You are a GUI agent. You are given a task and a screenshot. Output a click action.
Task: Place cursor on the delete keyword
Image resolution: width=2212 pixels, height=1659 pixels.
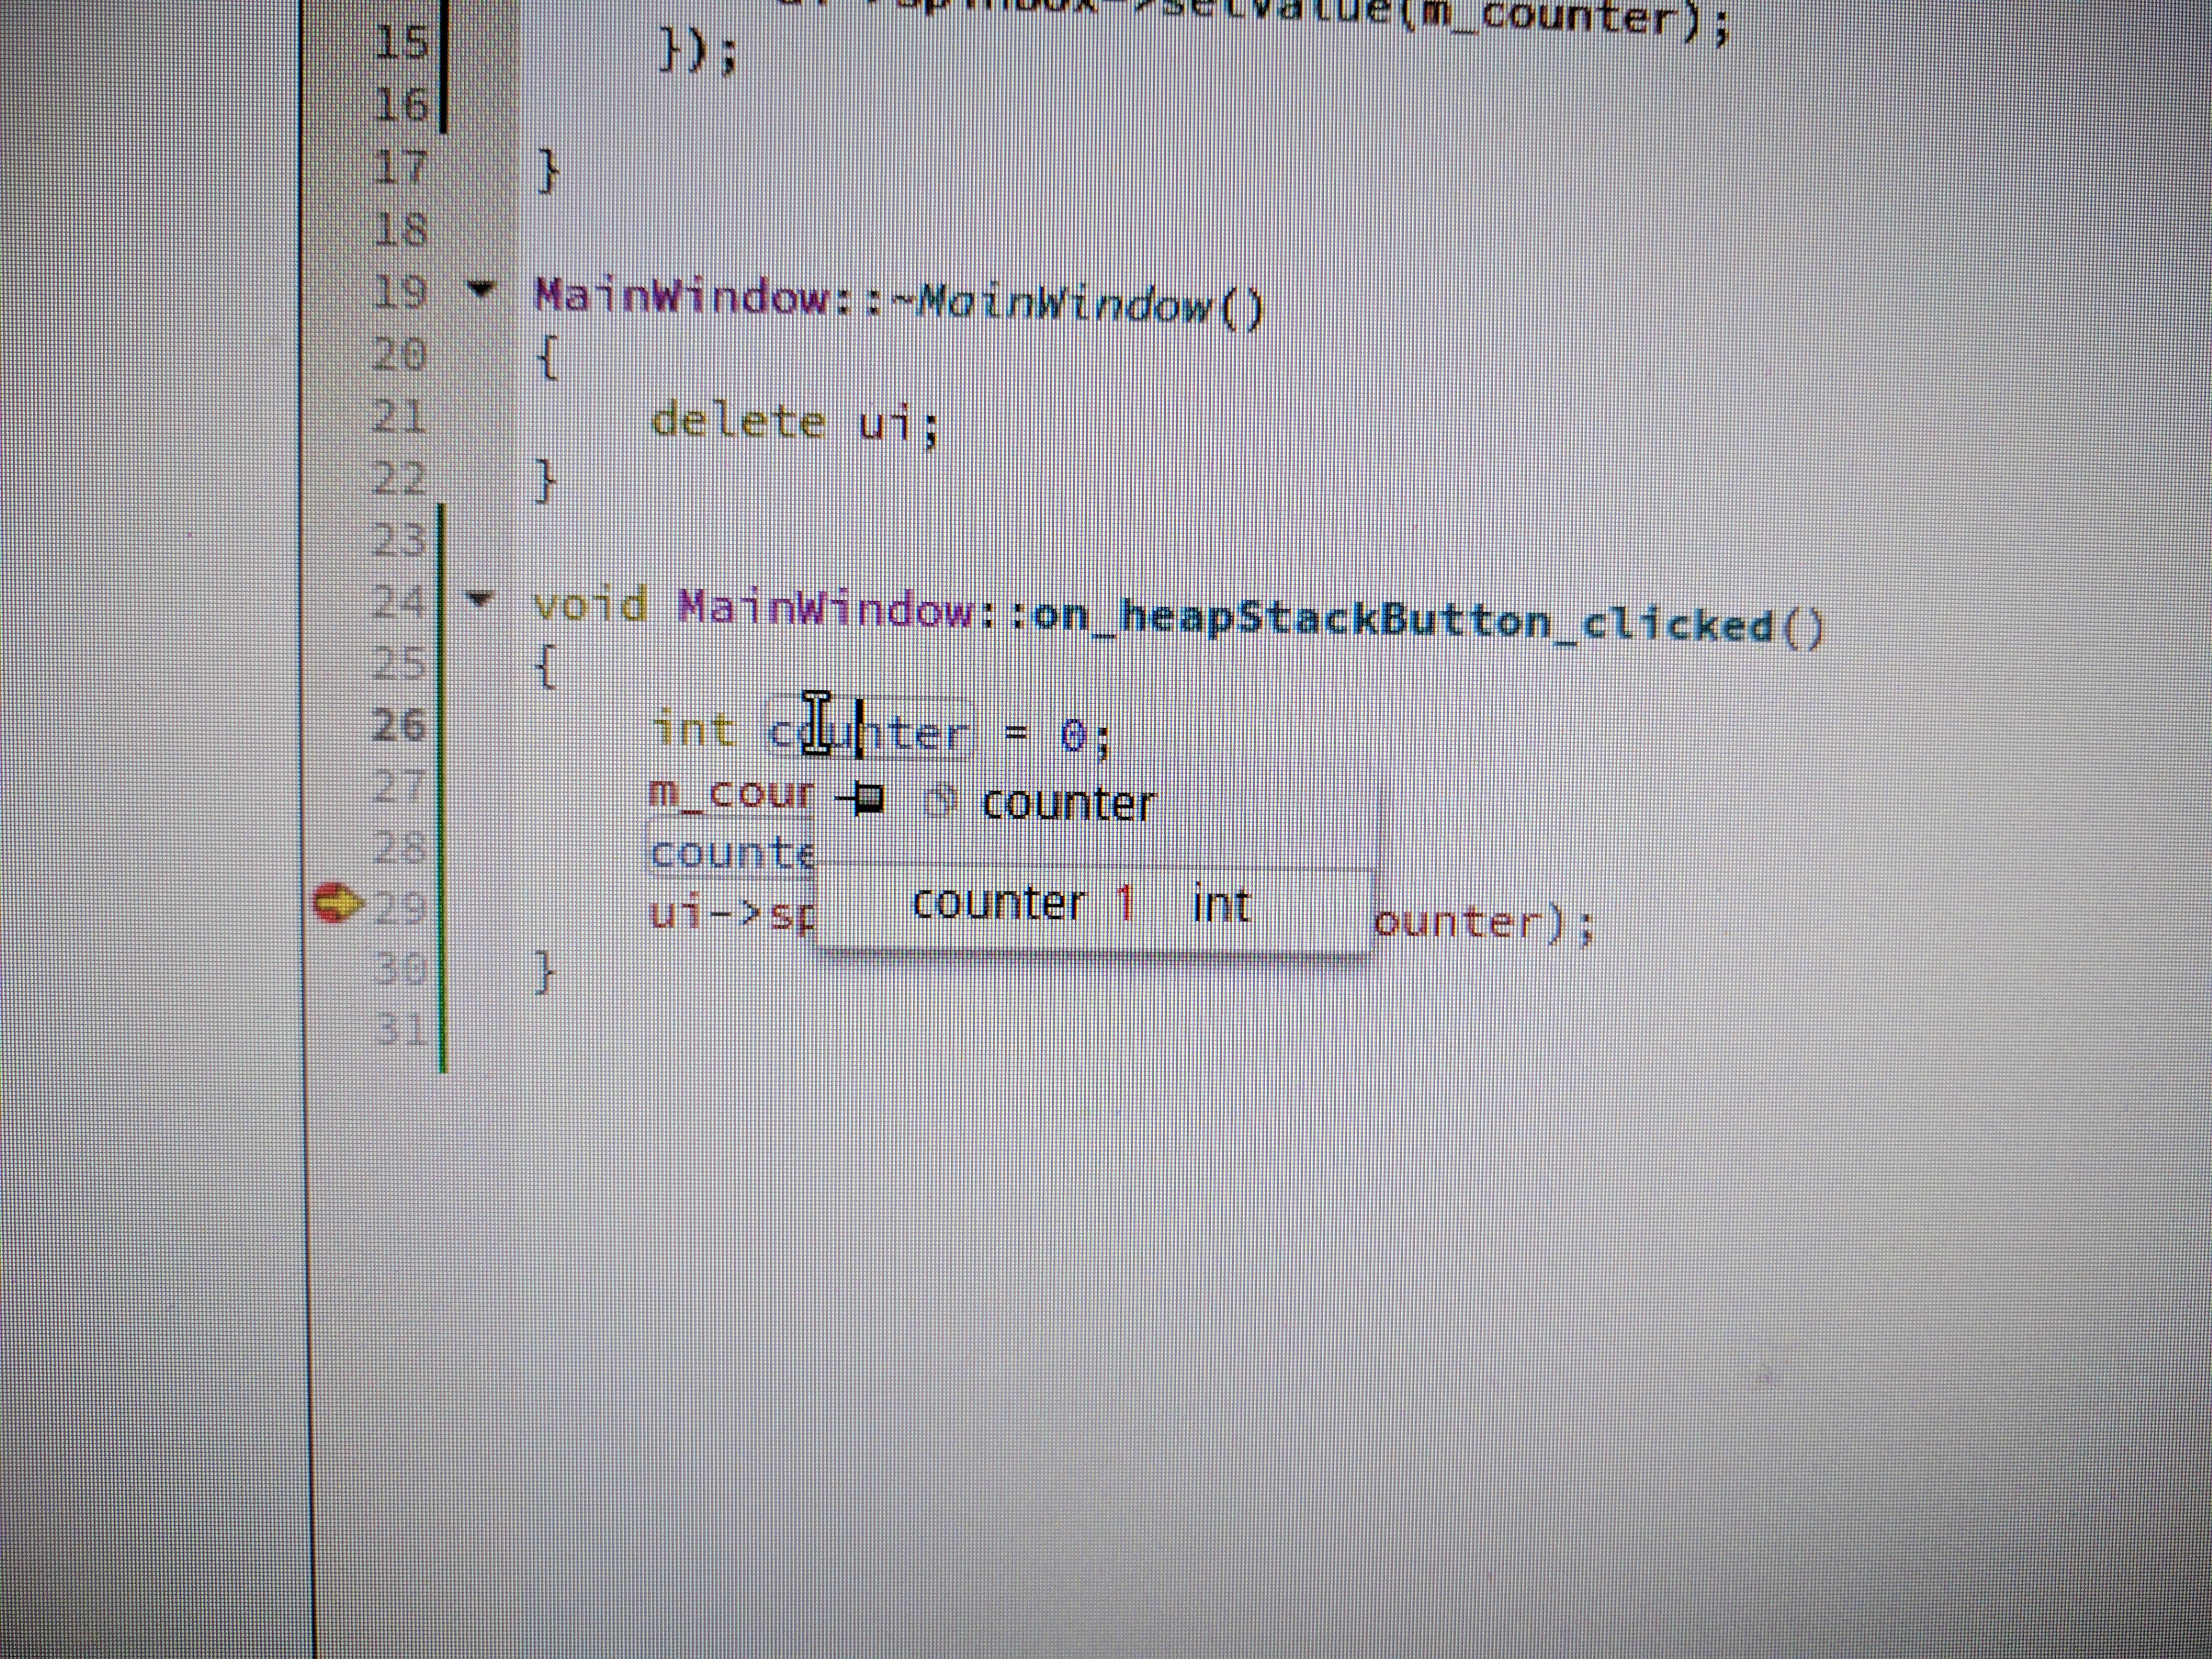point(738,421)
